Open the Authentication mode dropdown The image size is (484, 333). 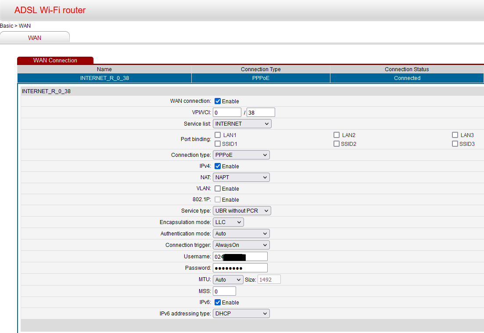[x=241, y=234]
